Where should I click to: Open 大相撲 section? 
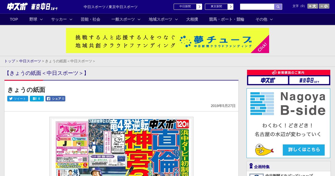192,19
